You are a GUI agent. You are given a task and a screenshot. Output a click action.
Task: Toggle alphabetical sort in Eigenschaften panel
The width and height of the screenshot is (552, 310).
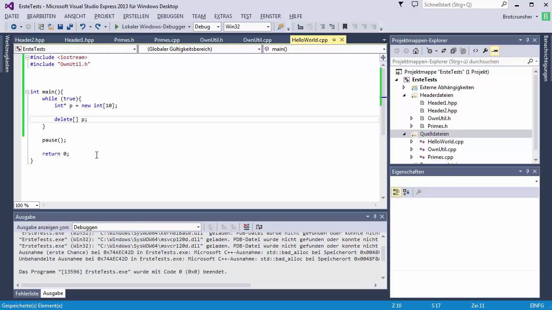[406, 192]
